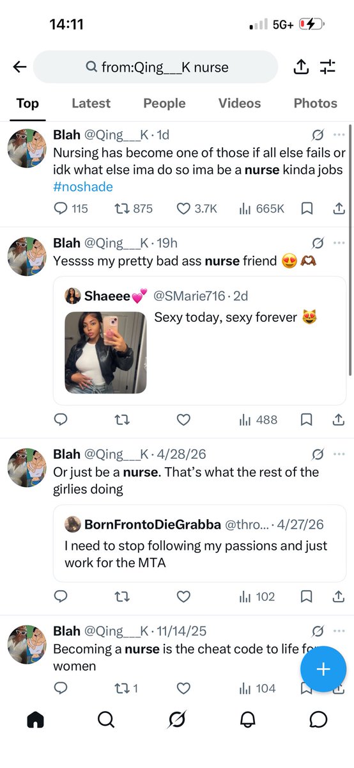
Task: Switch to the Latest tab
Action: click(91, 103)
